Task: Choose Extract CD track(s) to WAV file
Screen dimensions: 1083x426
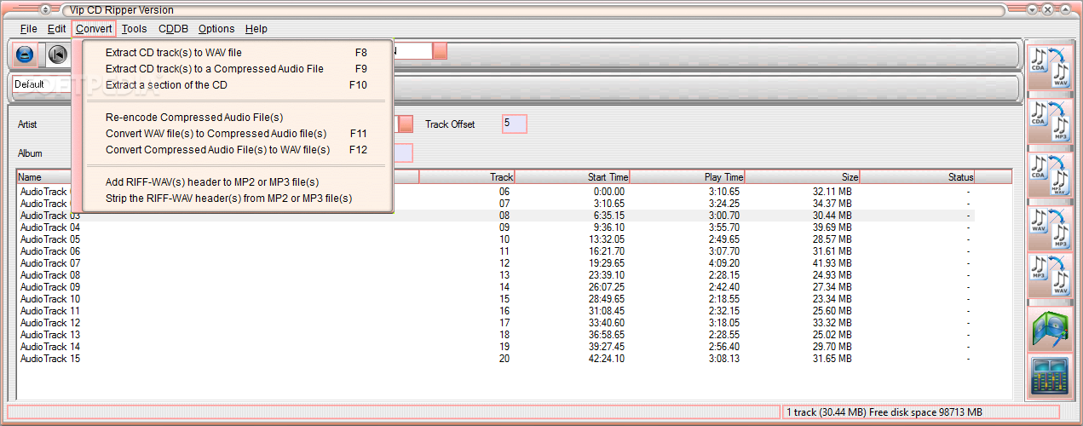Action: [x=236, y=53]
